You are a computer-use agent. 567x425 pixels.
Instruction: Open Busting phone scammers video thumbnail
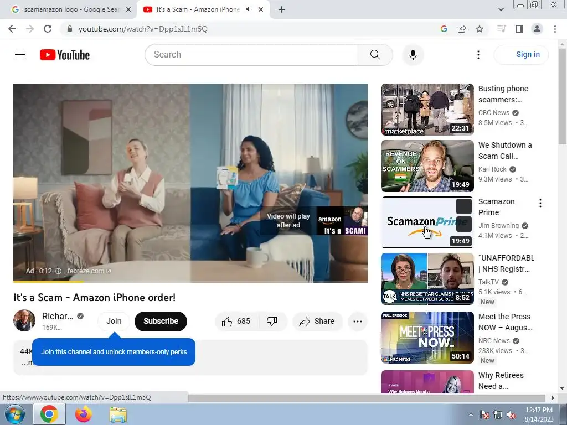click(x=427, y=110)
